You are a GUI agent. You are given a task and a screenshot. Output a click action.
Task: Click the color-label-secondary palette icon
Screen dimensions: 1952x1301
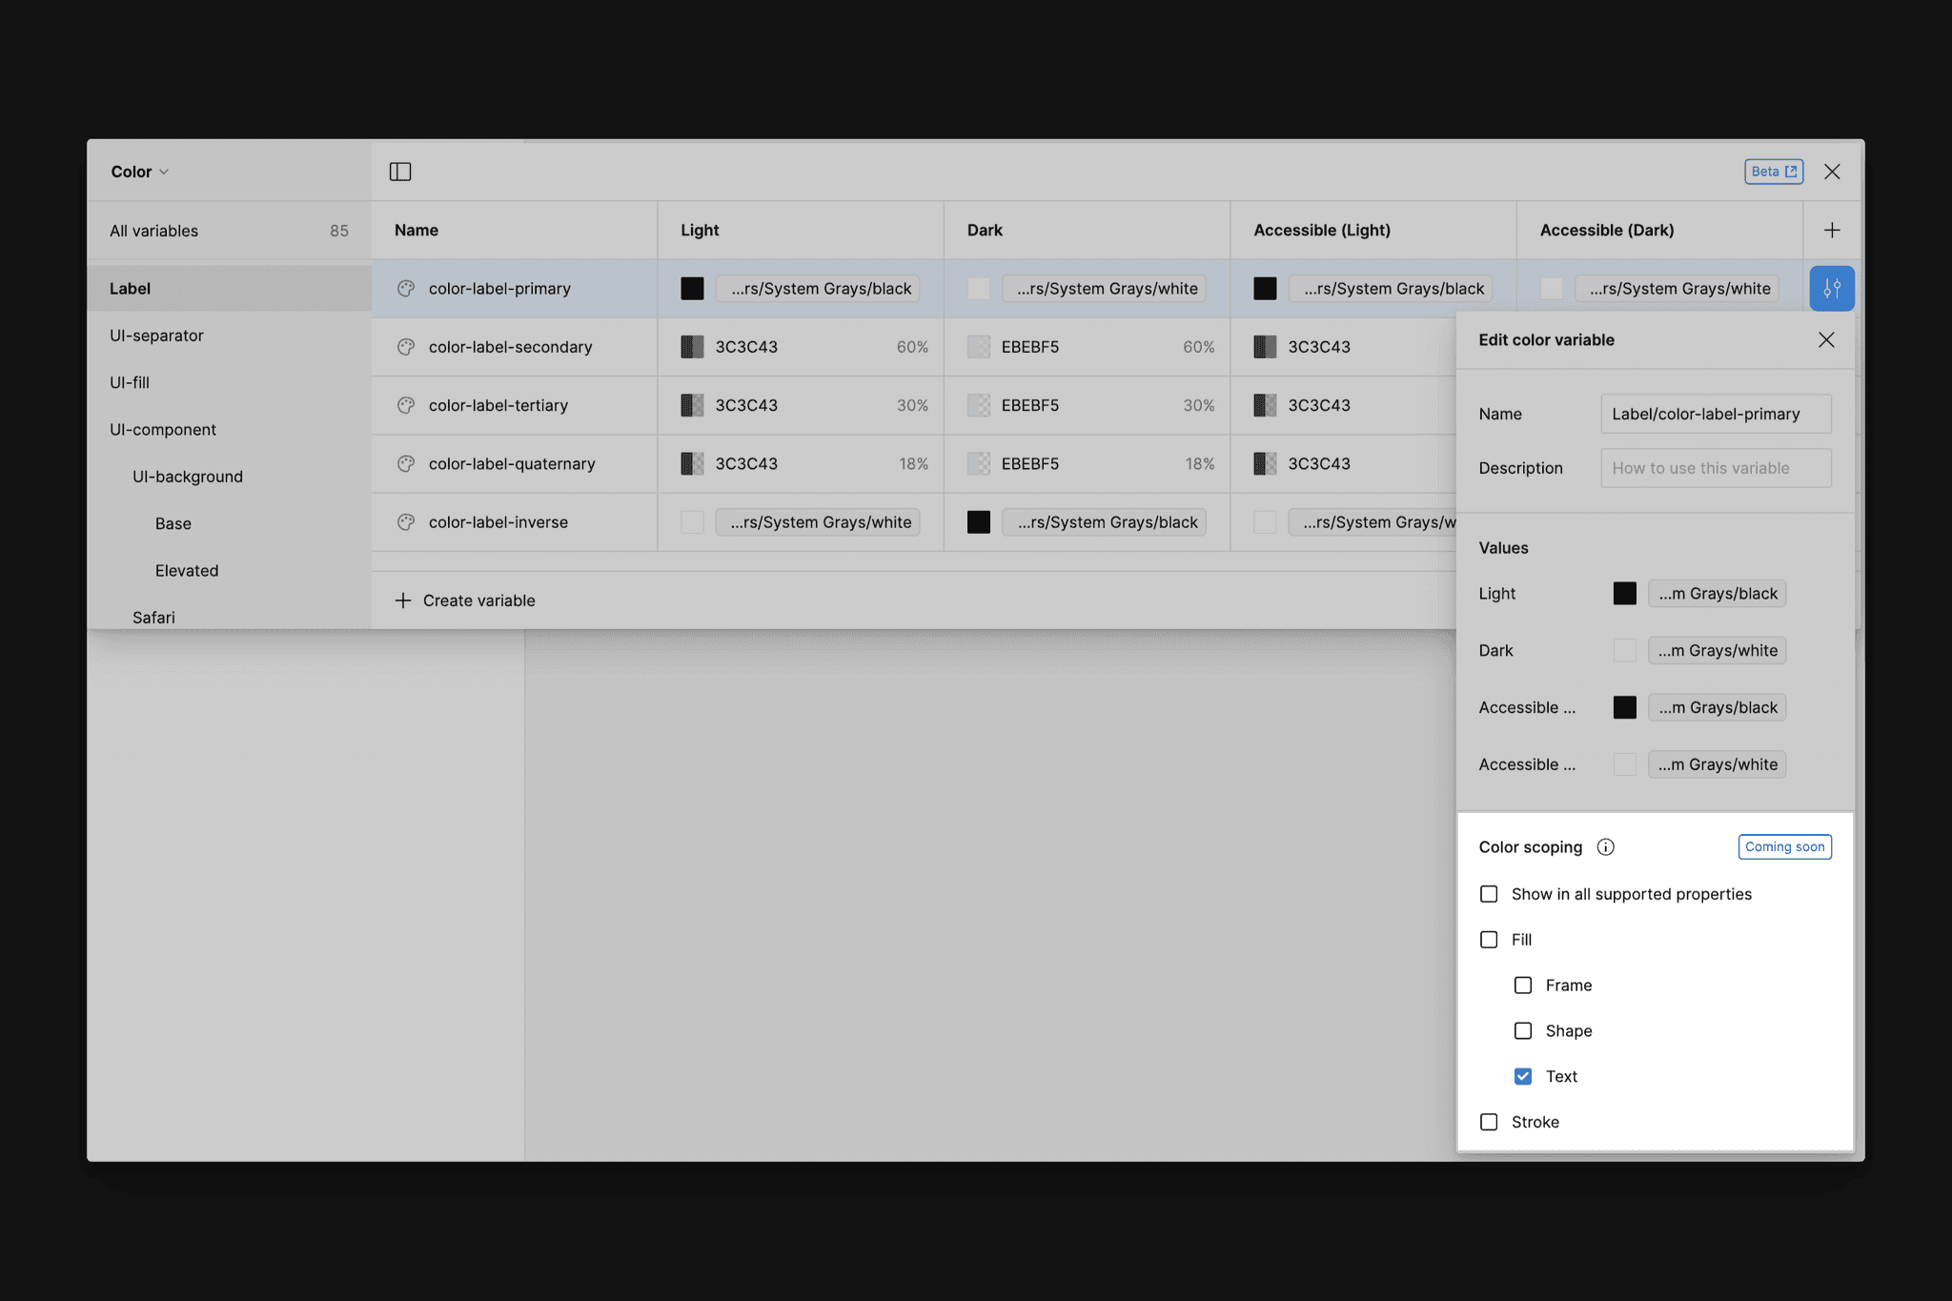point(406,347)
